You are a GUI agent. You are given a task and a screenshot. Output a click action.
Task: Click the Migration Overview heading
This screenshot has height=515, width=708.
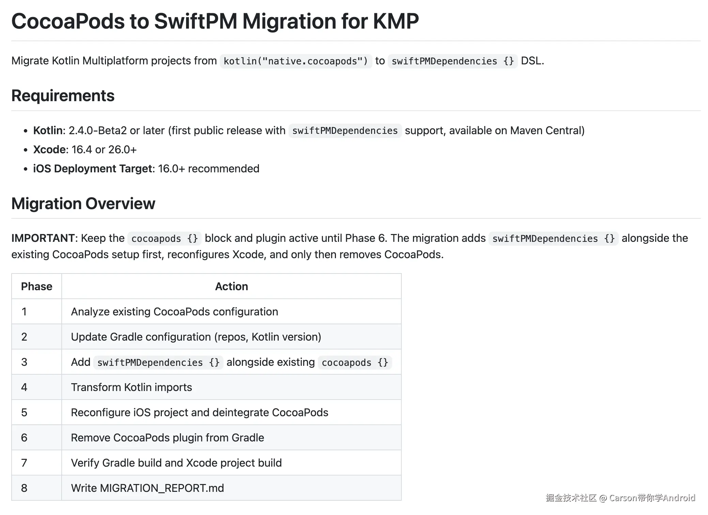[83, 204]
